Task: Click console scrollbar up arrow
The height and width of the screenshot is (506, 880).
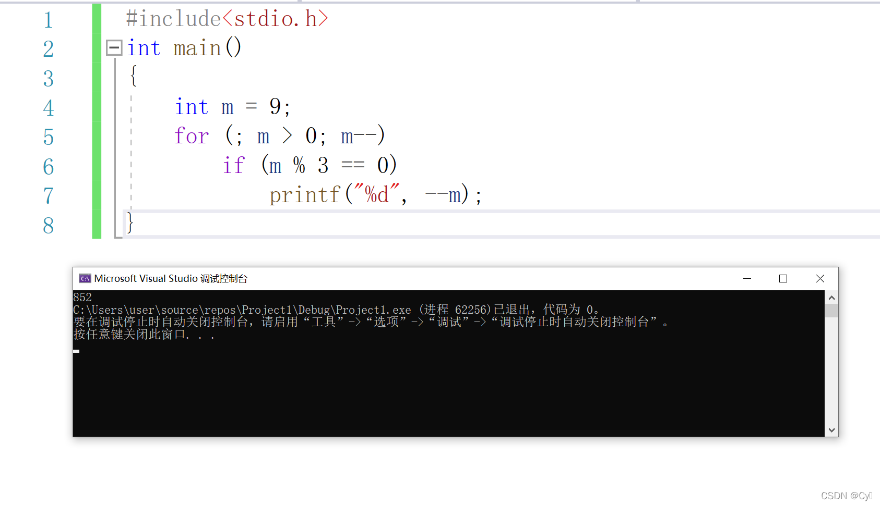Action: 831,298
